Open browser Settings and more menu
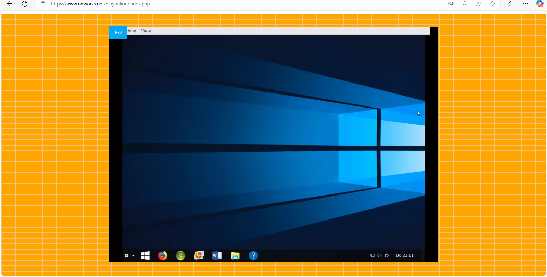 tap(525, 4)
